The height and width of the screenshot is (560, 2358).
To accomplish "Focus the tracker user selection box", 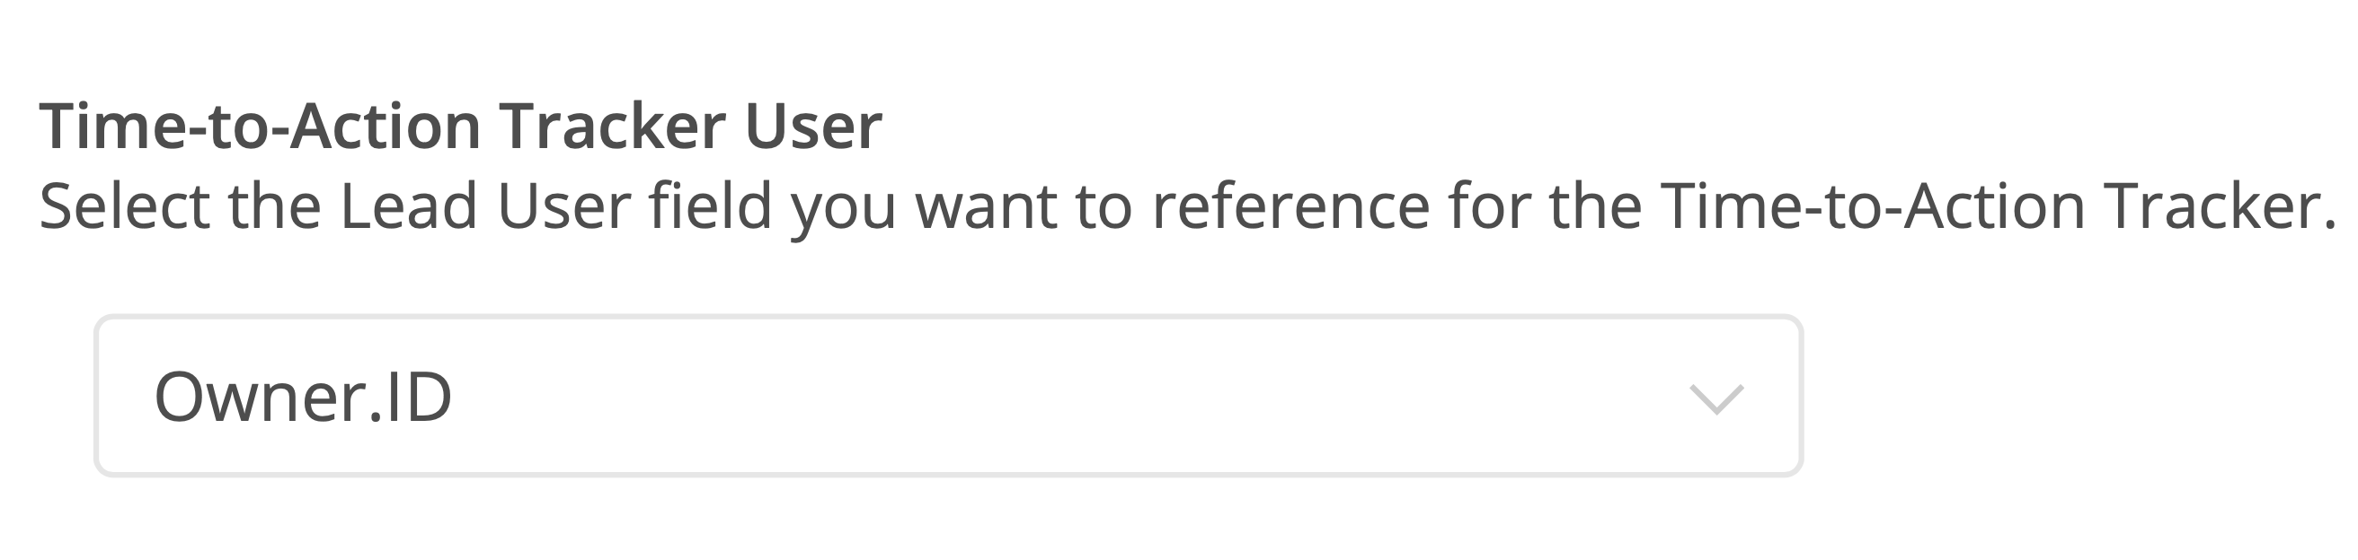I will tap(948, 396).
